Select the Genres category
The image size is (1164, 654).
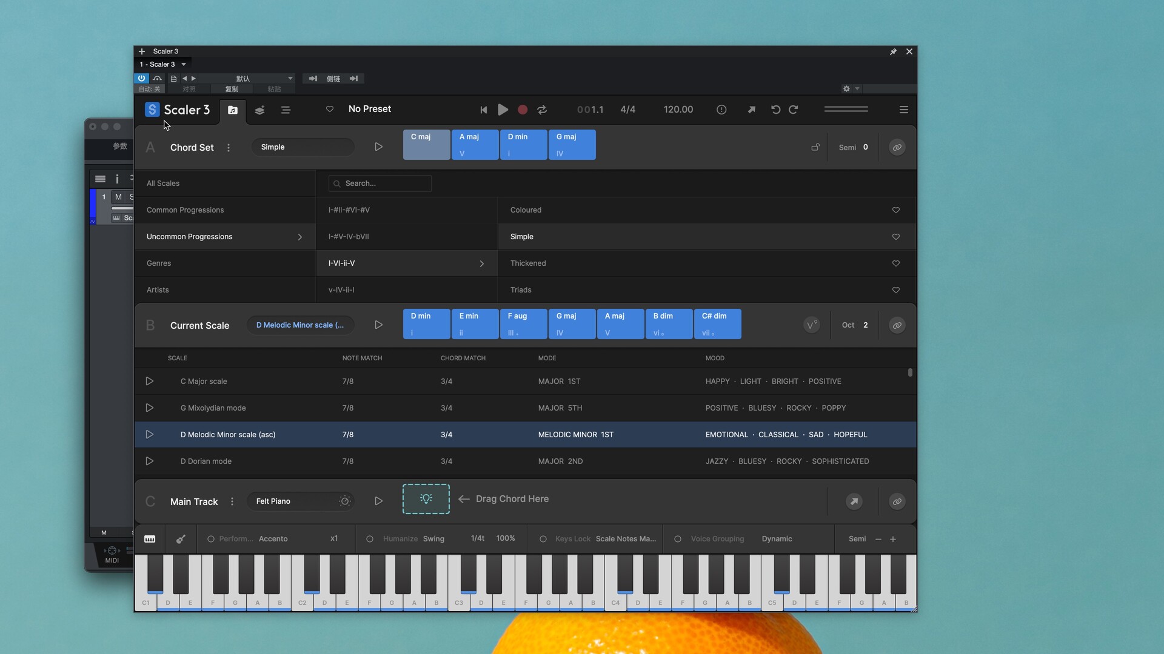click(x=225, y=263)
